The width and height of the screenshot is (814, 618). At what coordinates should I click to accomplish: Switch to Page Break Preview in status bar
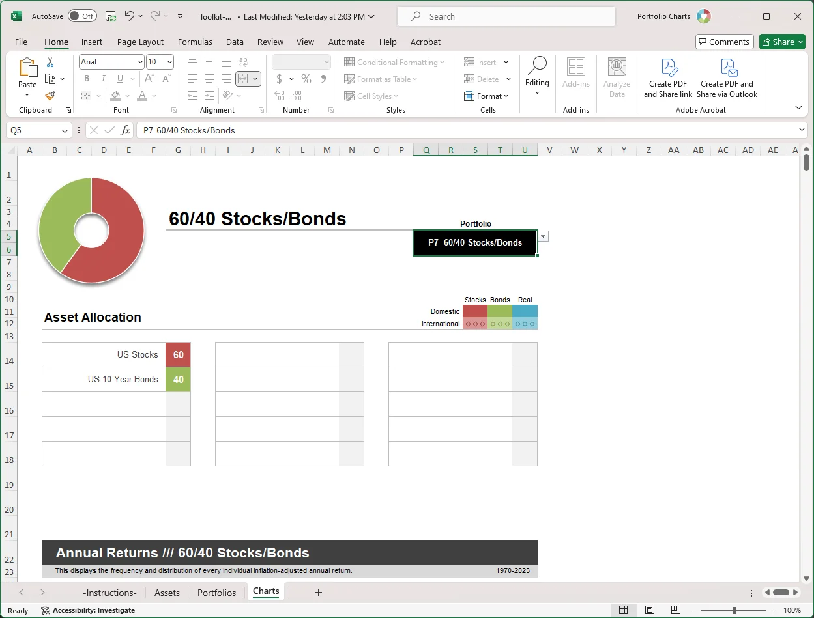coord(676,610)
